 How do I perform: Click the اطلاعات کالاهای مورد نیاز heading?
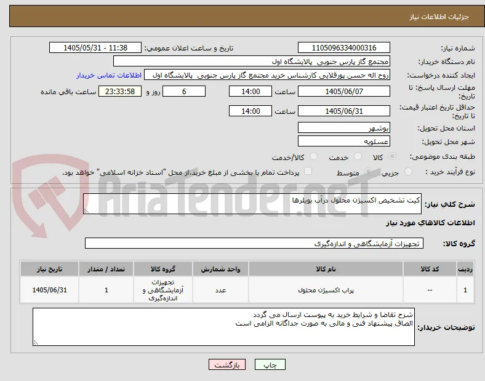pyautogui.click(x=430, y=223)
